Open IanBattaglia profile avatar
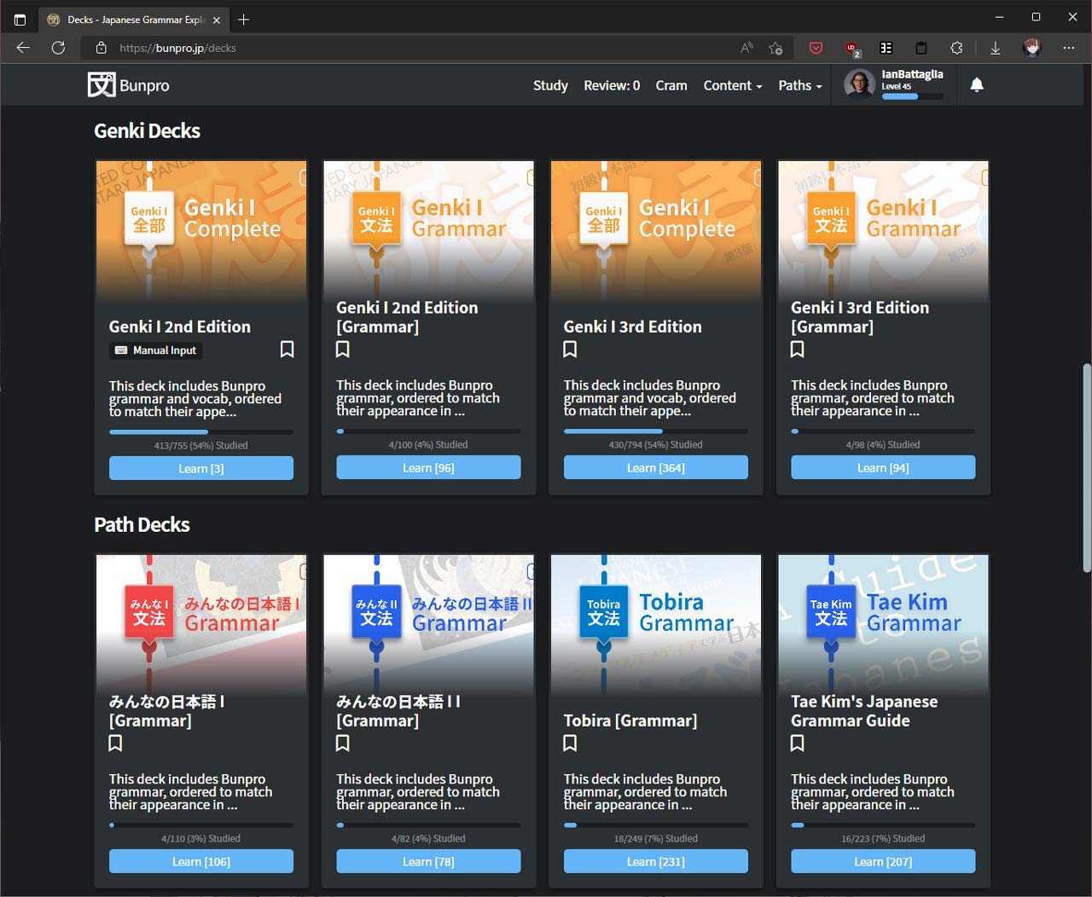Image resolution: width=1092 pixels, height=897 pixels. [x=858, y=84]
